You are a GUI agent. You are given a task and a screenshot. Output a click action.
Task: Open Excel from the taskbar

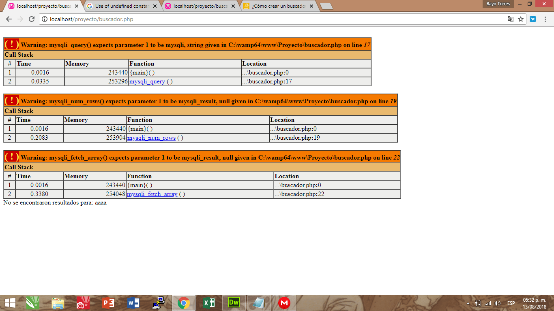[x=209, y=303]
